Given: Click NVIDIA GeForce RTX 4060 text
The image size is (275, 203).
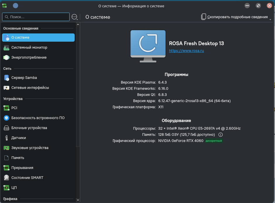Looking at the screenshot, I should point(181,141).
